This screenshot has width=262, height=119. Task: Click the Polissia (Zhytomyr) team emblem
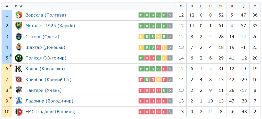click(x=19, y=58)
